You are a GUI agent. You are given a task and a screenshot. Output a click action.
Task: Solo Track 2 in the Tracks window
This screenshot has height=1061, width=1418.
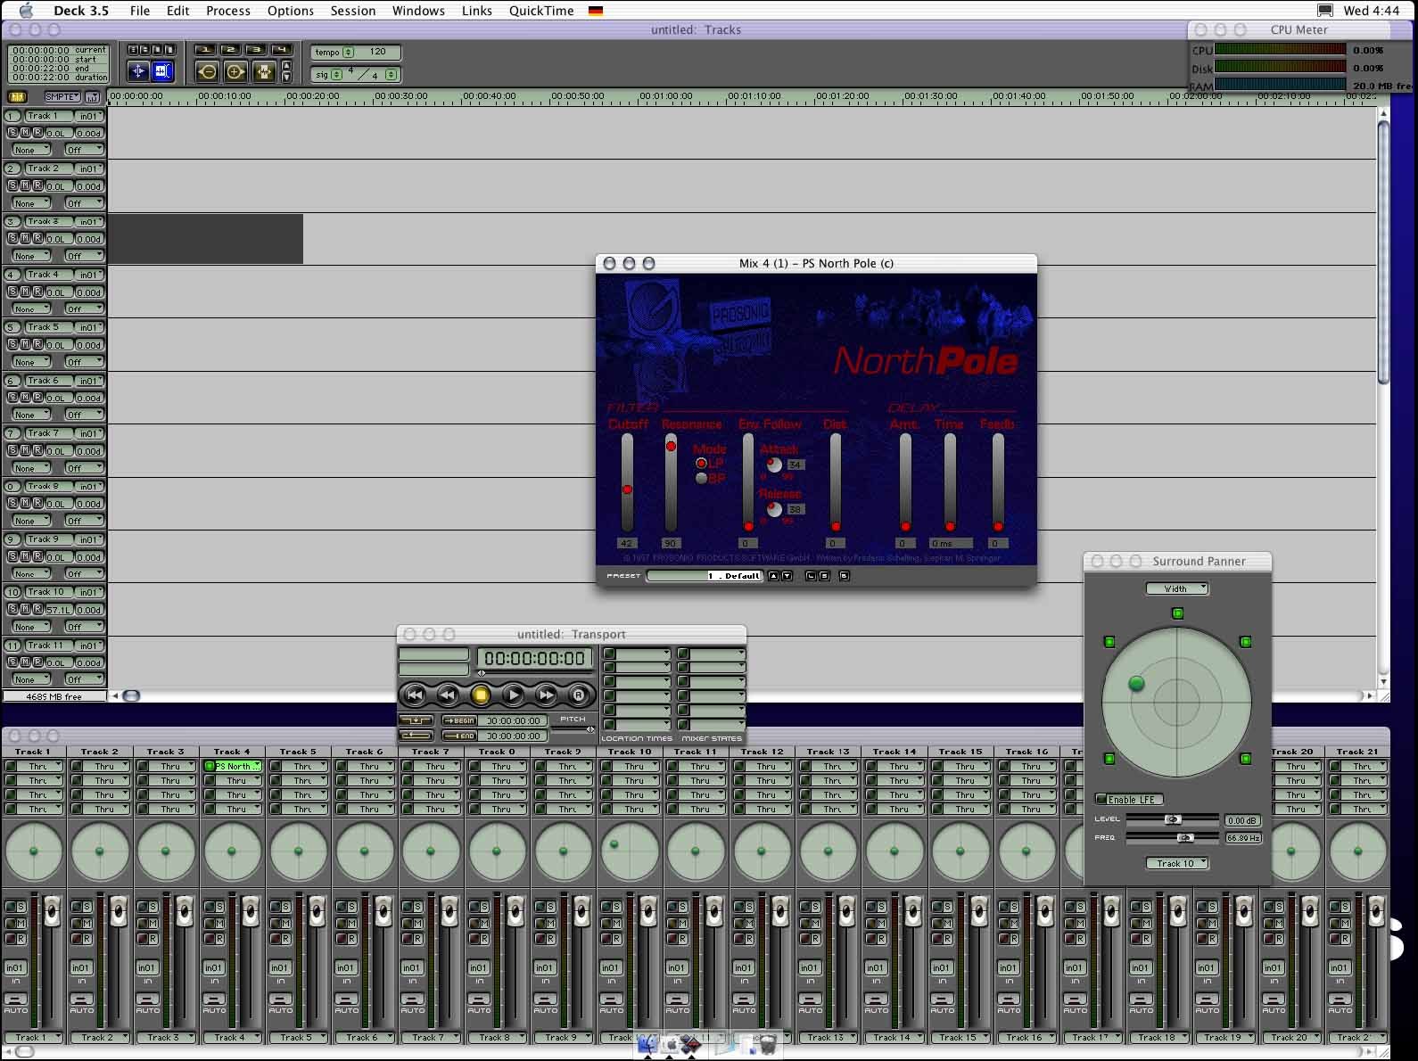[12, 186]
